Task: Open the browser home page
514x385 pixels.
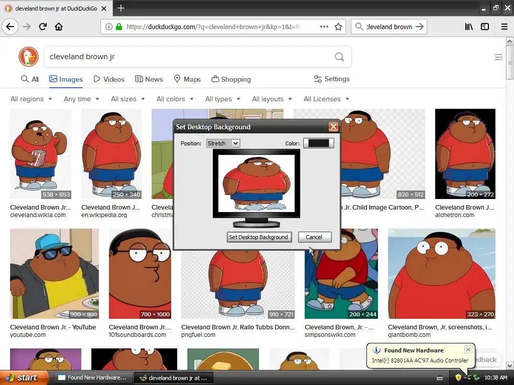Action: pos(59,27)
